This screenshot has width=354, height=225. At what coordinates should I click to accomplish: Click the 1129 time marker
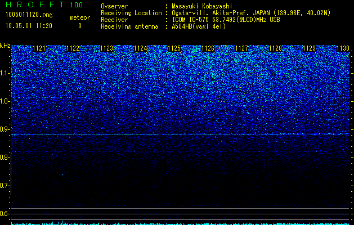point(310,48)
